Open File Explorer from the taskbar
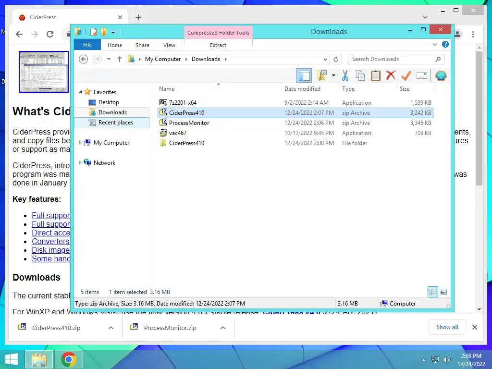 coord(39,359)
